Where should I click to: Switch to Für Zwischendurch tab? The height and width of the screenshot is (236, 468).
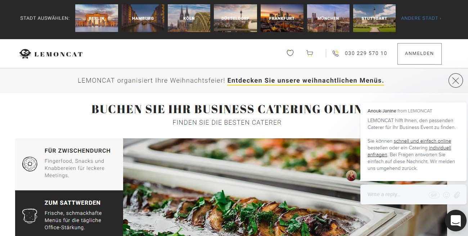(69, 164)
